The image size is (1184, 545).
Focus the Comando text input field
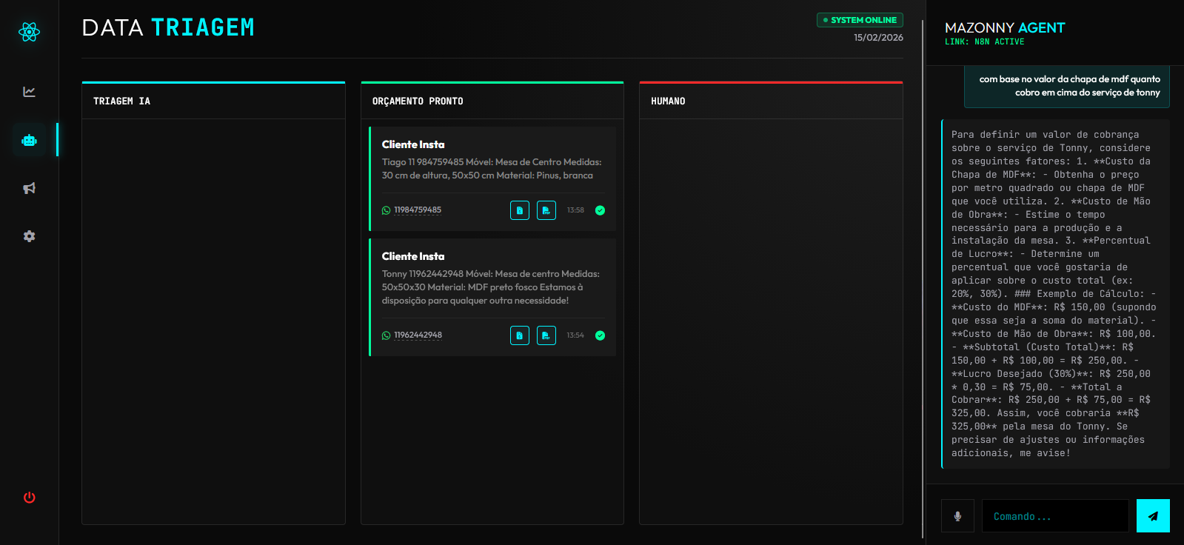(1055, 516)
